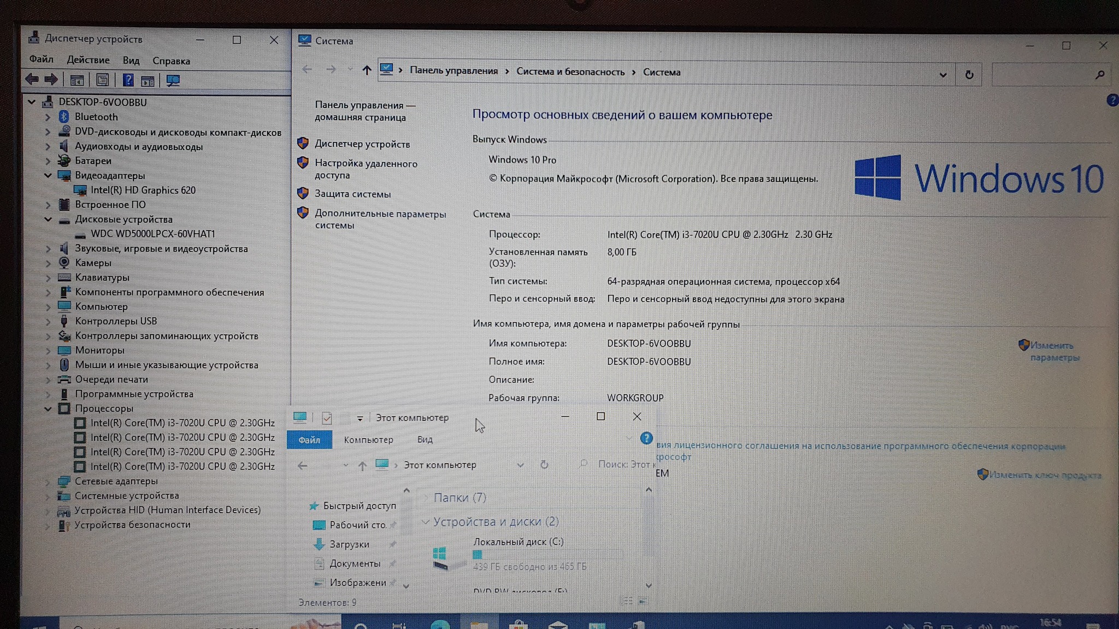Collapse the Процессоры tree node
1119x629 pixels.
pyautogui.click(x=48, y=408)
